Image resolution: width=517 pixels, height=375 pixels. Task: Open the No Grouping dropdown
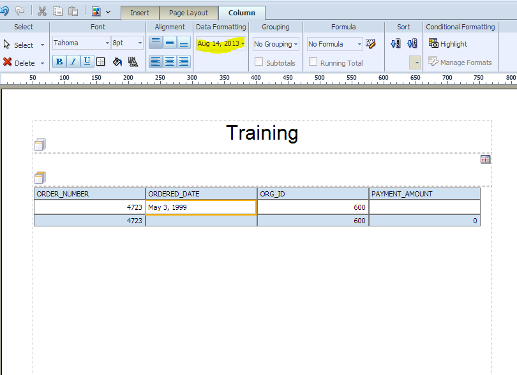[x=276, y=44]
